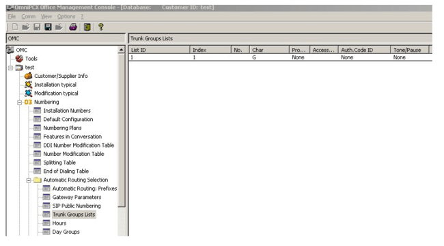Viewport: 444px width, 246px height.
Task: Open the File menu
Action: [12, 16]
